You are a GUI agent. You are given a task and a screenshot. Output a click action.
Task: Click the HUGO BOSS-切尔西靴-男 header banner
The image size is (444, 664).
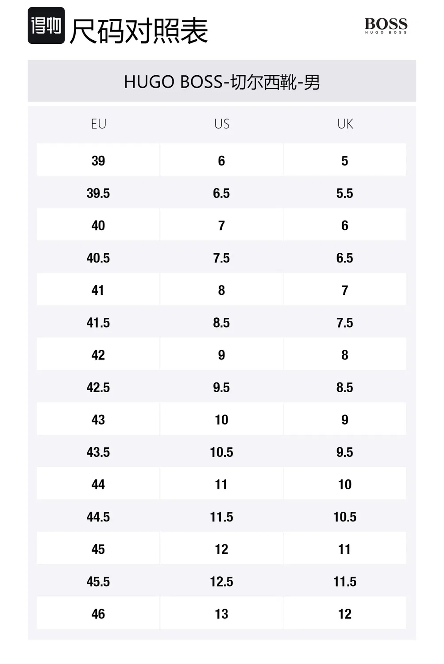pos(222,81)
